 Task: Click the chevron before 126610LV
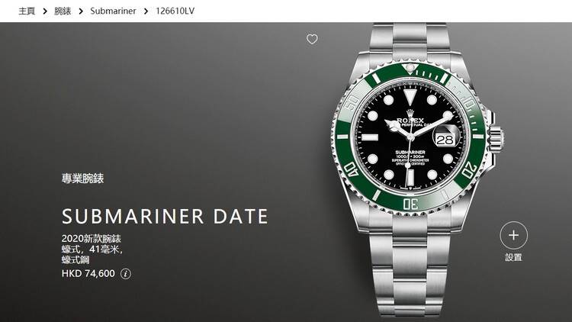[x=146, y=11]
